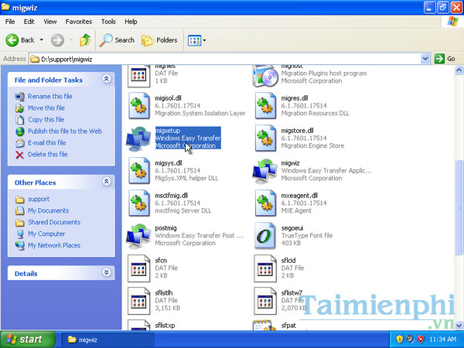
Task: Select the migstore.dll file icon
Action: [x=265, y=138]
